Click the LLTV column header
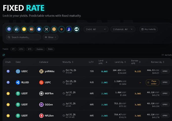The width and height of the screenshot is (172, 121). (x=91, y=62)
